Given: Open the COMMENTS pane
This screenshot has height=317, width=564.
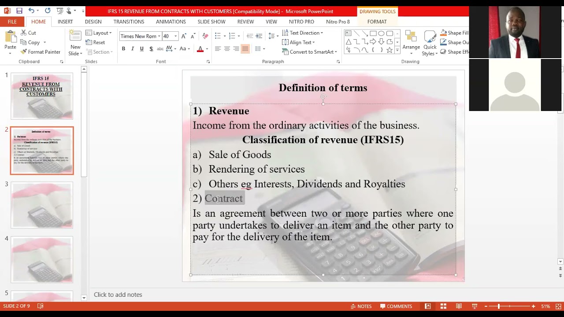Looking at the screenshot, I should (x=396, y=306).
